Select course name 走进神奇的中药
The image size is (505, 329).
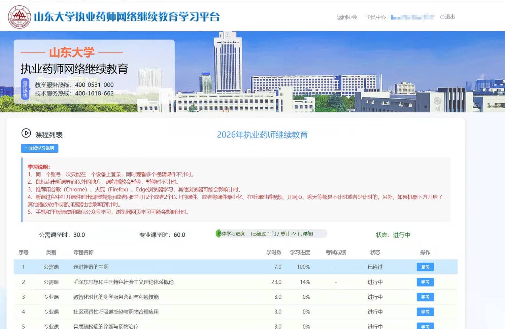91,267
